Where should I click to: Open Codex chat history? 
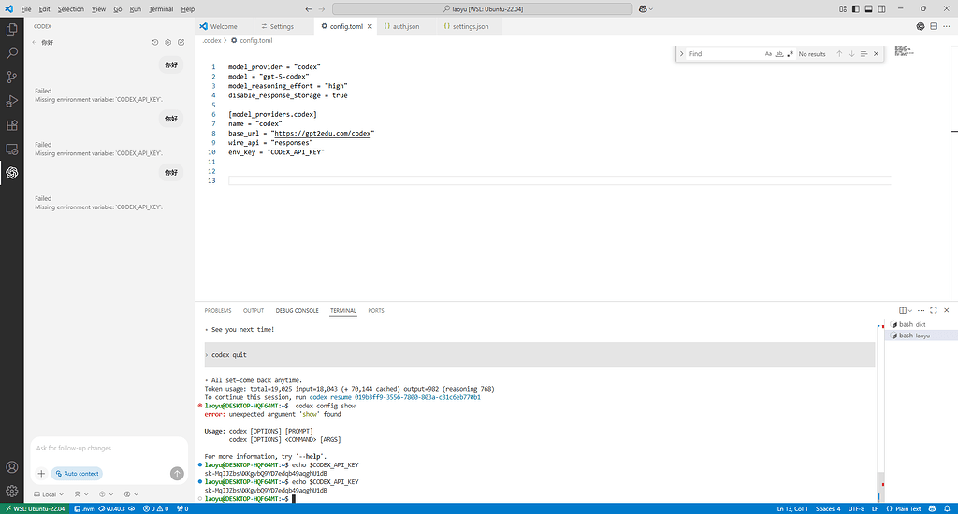pos(155,43)
